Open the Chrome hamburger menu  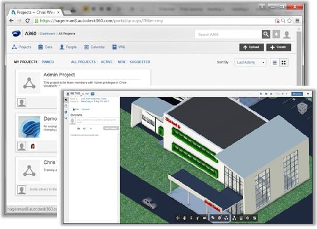[297, 20]
